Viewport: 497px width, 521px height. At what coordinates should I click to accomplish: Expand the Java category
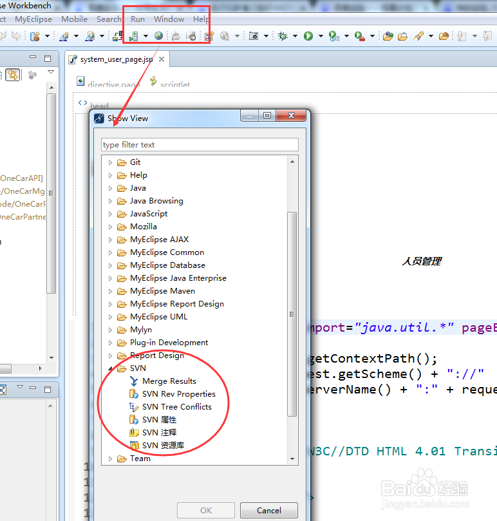[x=110, y=189]
